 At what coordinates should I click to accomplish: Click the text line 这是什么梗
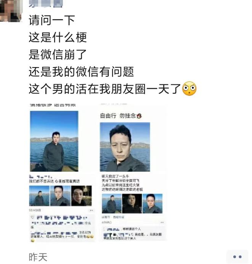[58, 37]
